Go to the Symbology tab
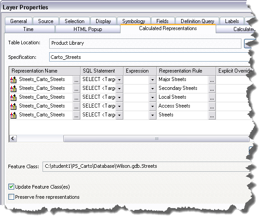264x224 pixels. 134,21
